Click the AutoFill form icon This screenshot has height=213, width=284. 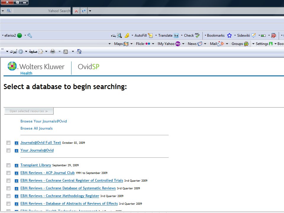[150, 35]
